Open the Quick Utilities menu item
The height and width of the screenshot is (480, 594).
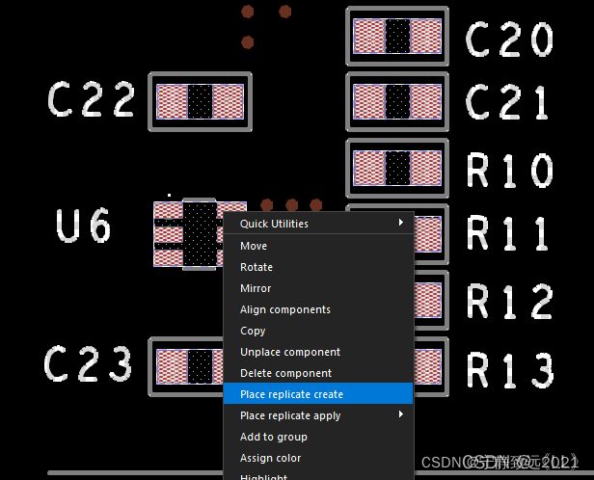275,224
